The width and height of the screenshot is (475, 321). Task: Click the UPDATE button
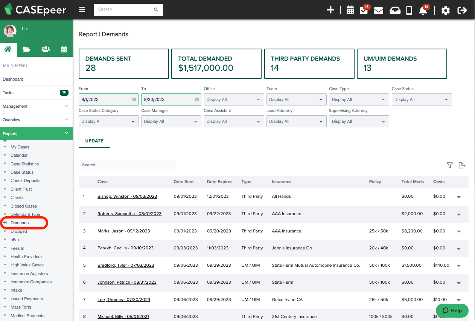(94, 141)
